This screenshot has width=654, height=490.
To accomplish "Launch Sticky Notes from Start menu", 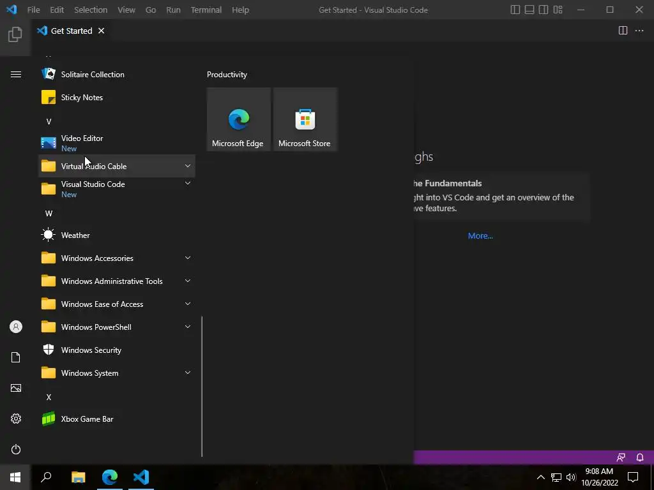I will pos(117,97).
